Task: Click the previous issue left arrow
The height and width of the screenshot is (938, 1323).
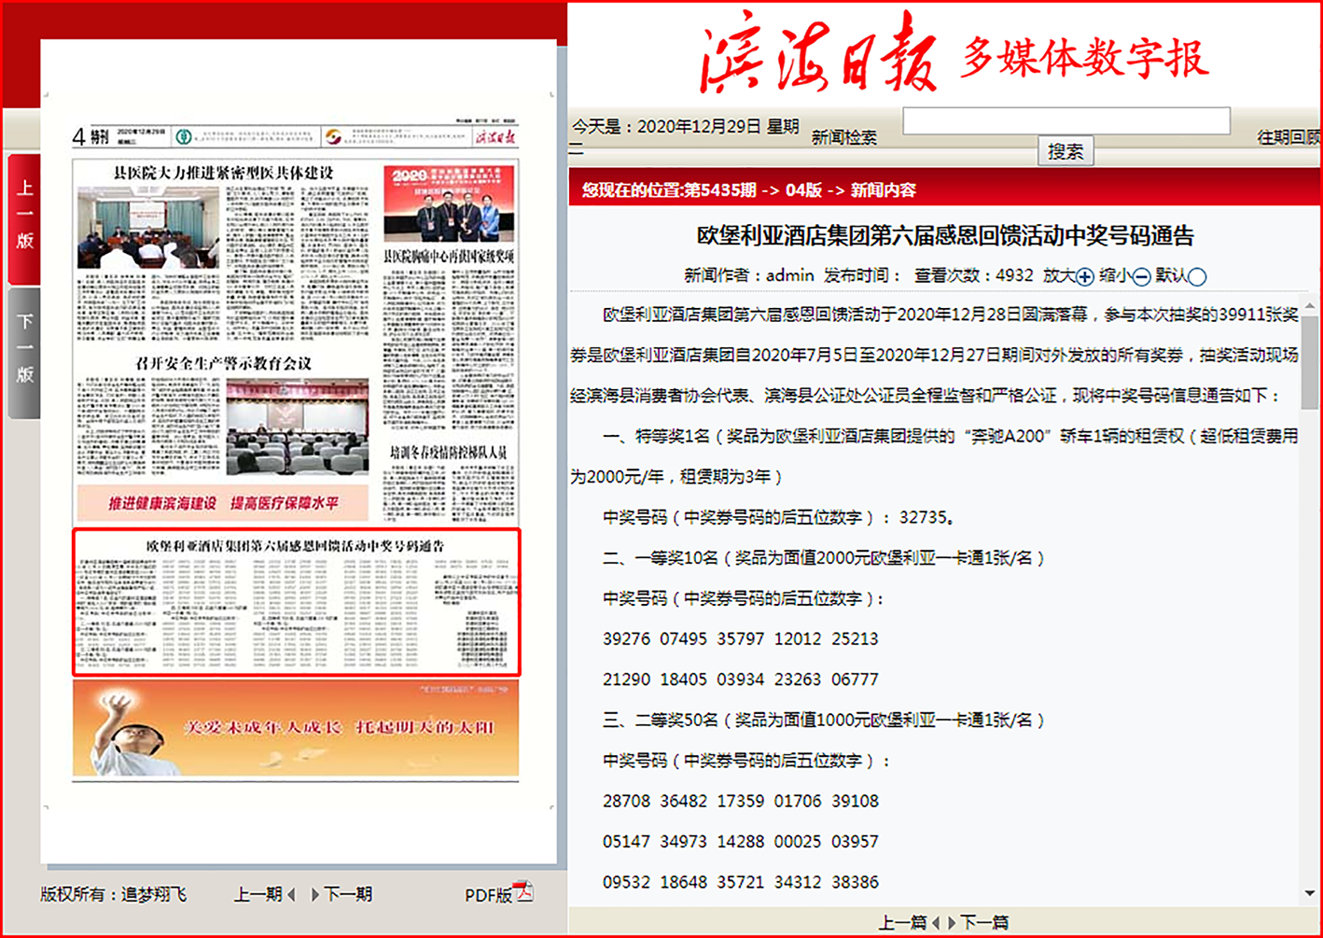Action: pos(292,894)
